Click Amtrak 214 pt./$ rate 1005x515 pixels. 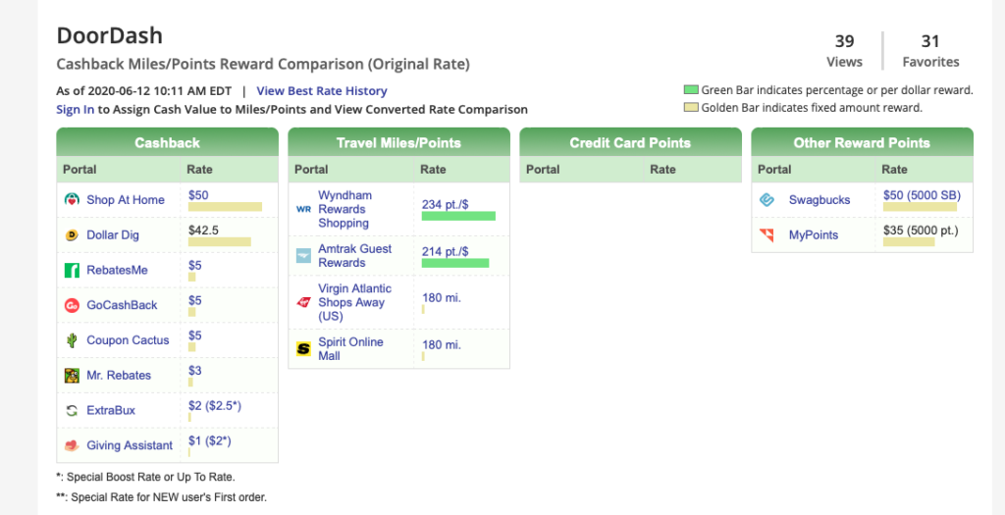445,251
